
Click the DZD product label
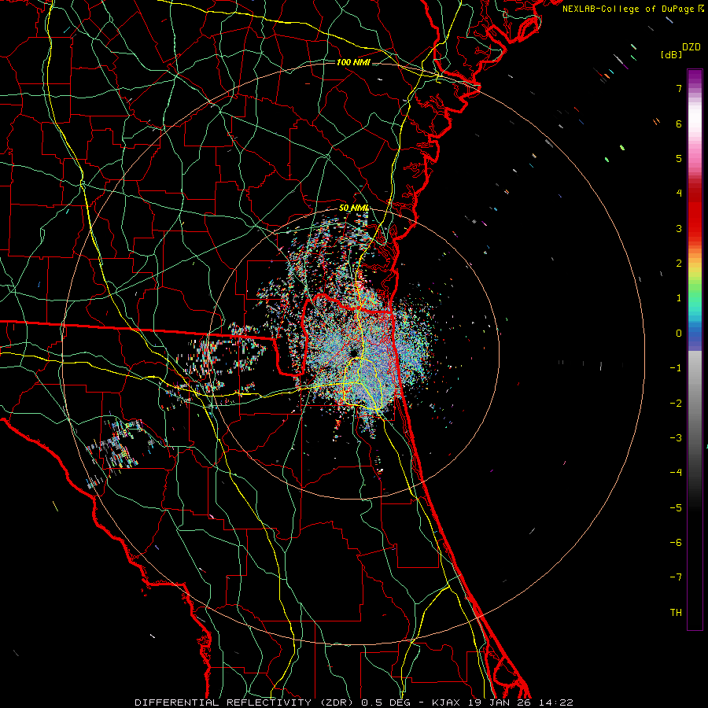691,47
